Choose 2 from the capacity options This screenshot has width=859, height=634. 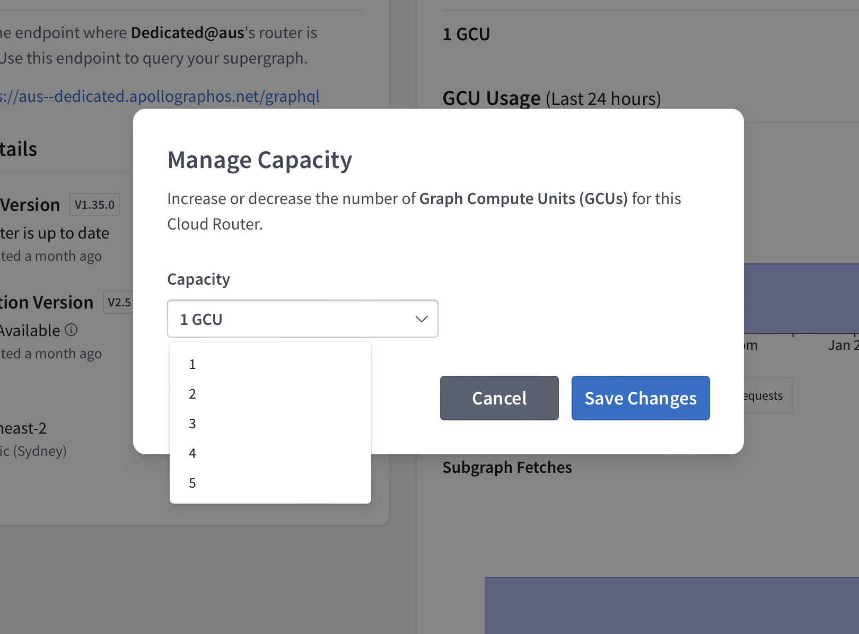192,394
